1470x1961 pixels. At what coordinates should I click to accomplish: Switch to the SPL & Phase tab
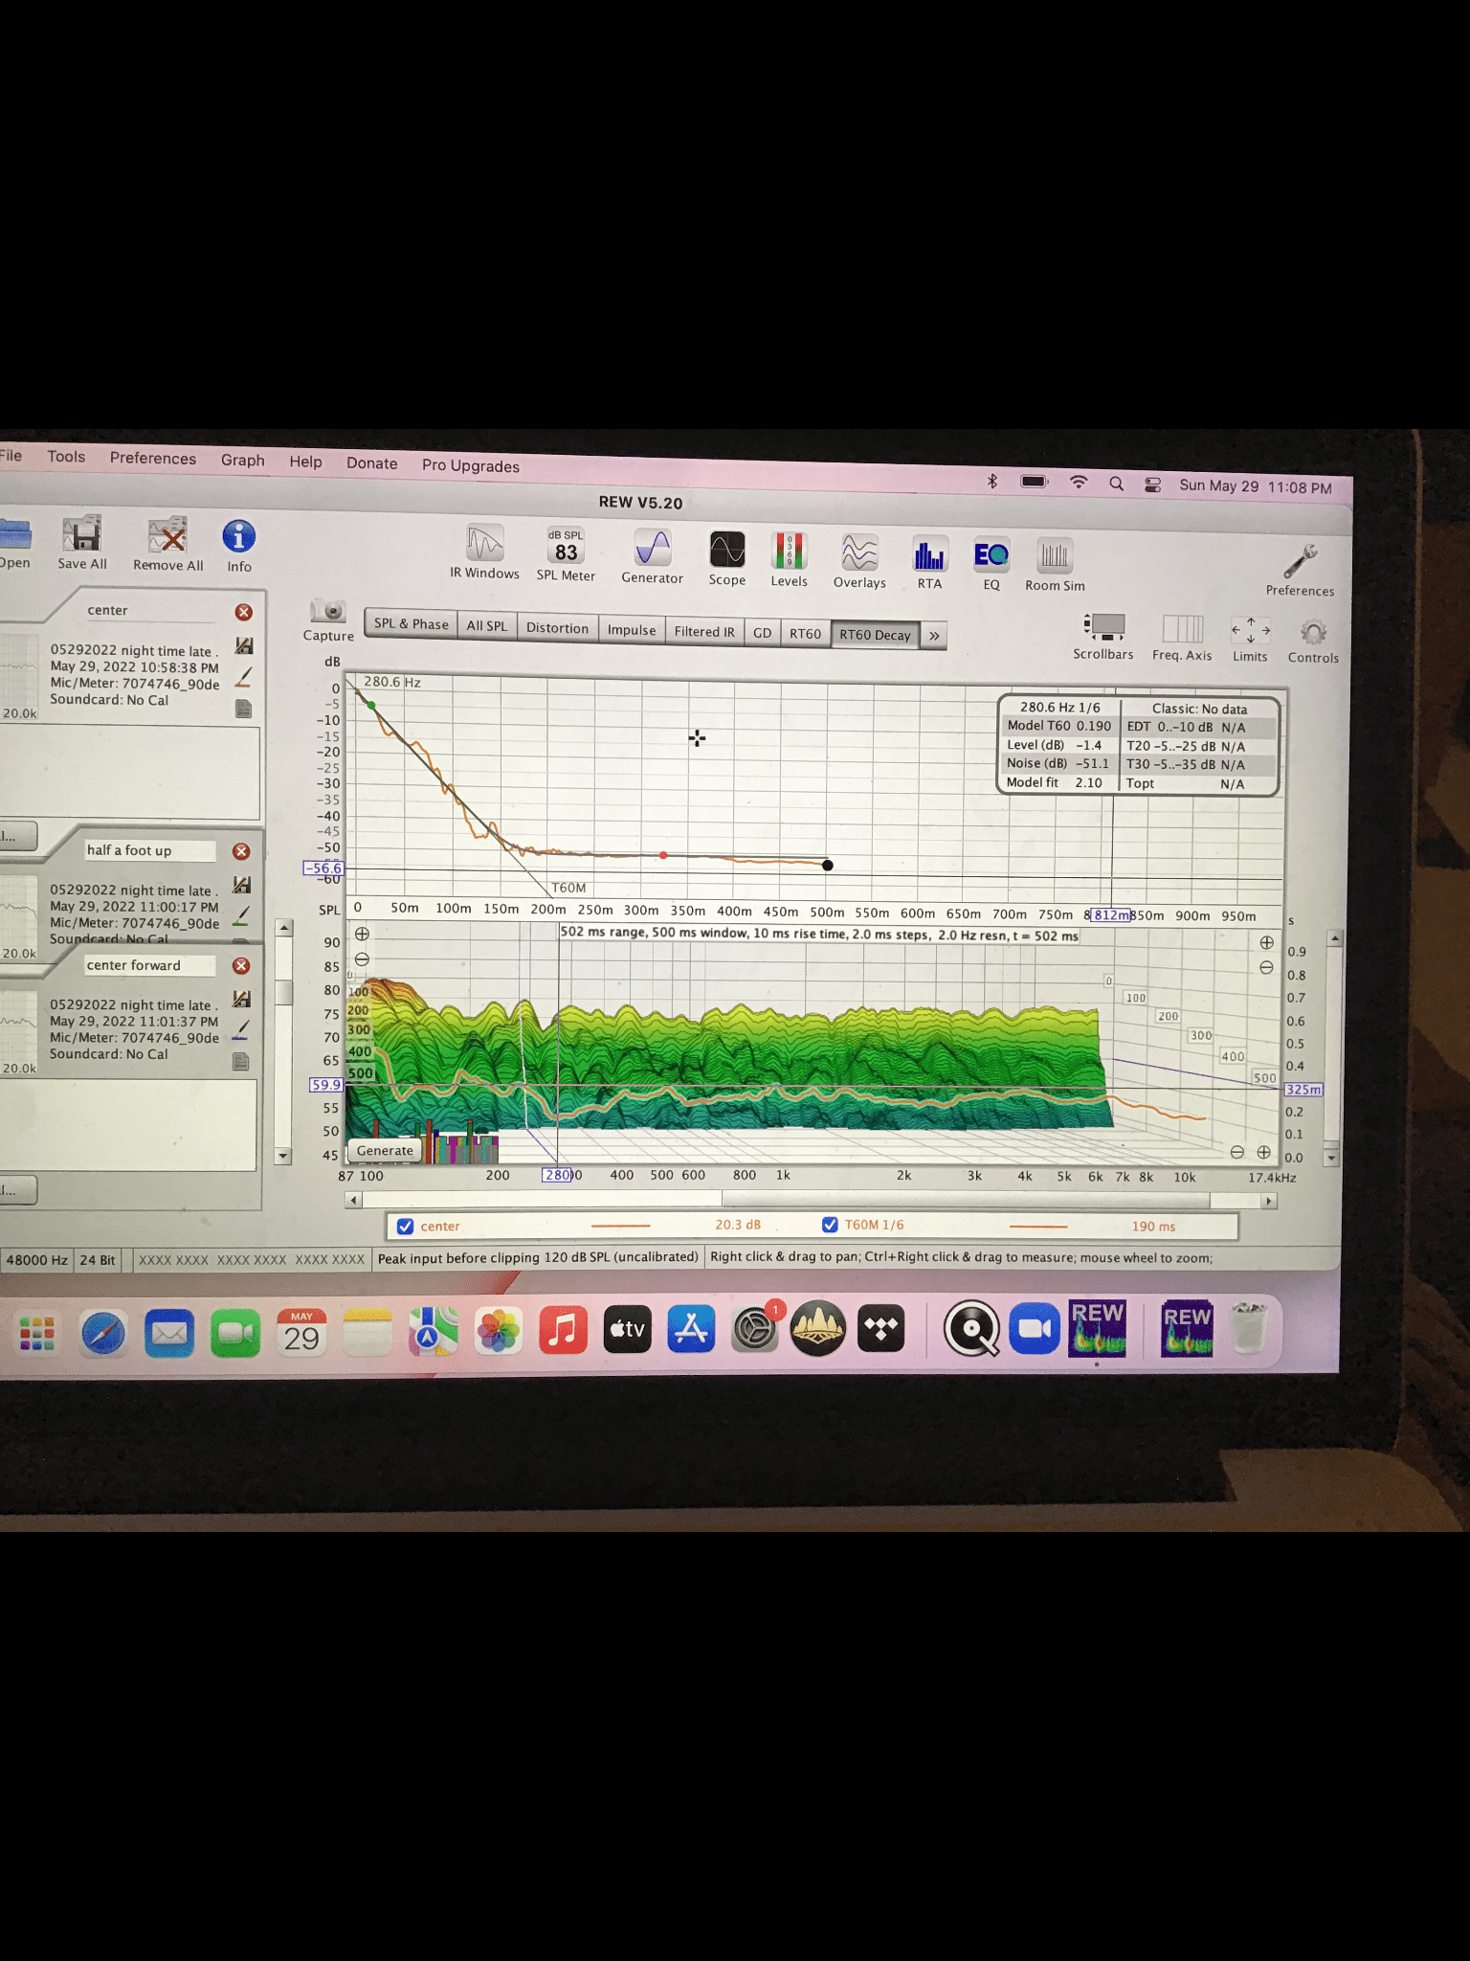tap(411, 624)
